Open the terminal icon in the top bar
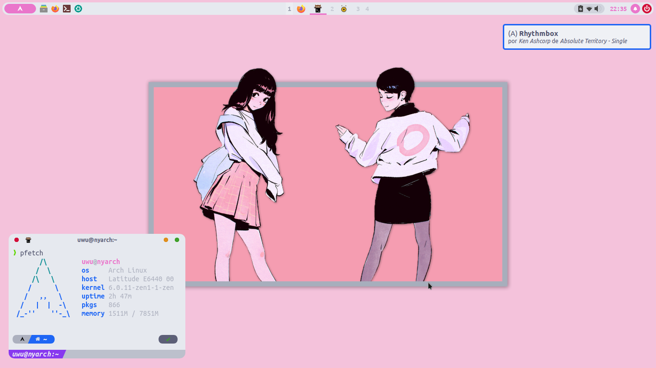 [67, 8]
